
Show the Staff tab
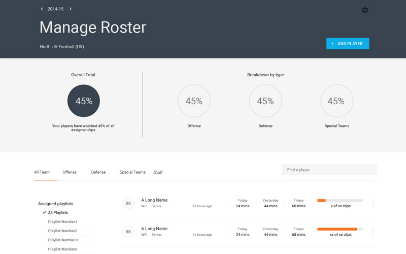coord(158,173)
